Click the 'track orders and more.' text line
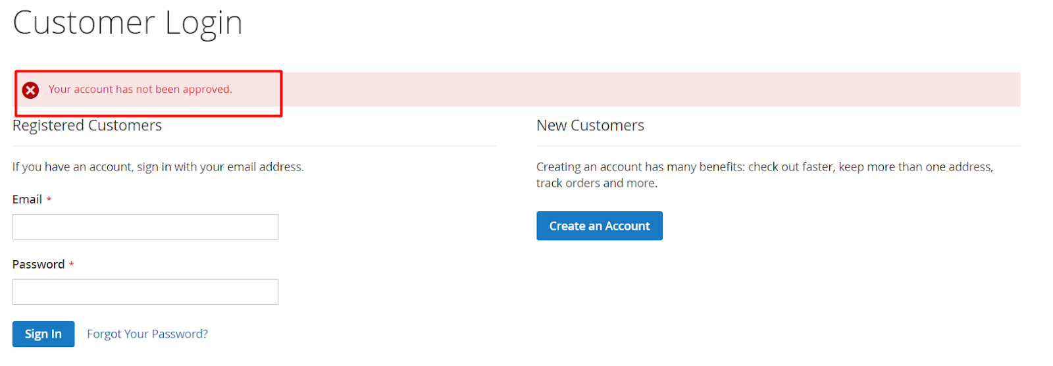Viewport: 1053px width, 366px height. point(596,184)
